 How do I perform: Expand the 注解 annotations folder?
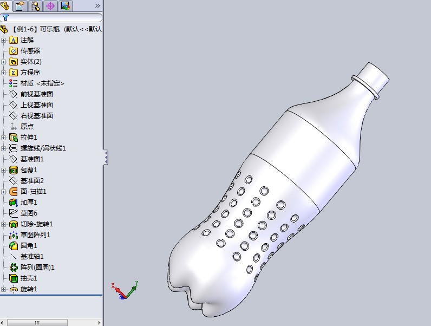(3, 40)
